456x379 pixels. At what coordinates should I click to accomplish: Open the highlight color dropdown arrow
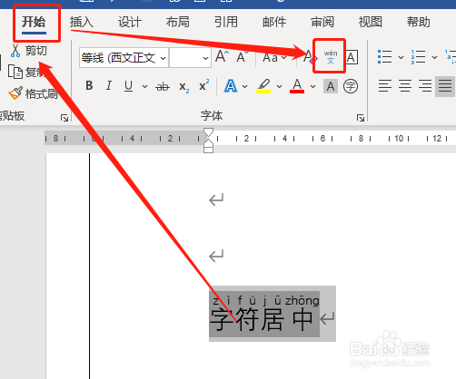click(x=279, y=86)
